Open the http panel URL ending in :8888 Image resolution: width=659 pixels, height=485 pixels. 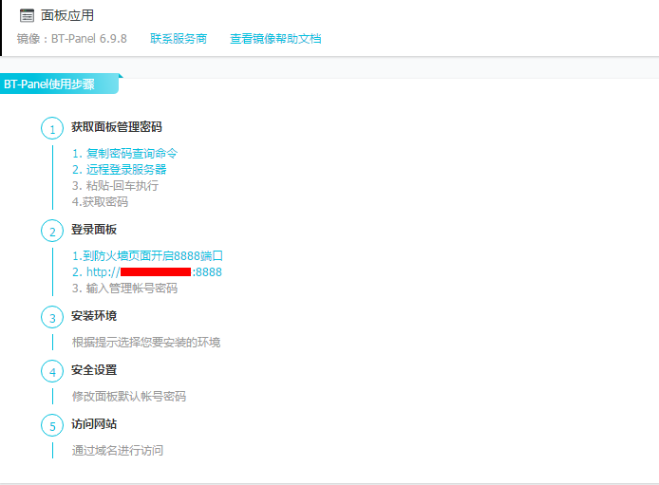[147, 271]
